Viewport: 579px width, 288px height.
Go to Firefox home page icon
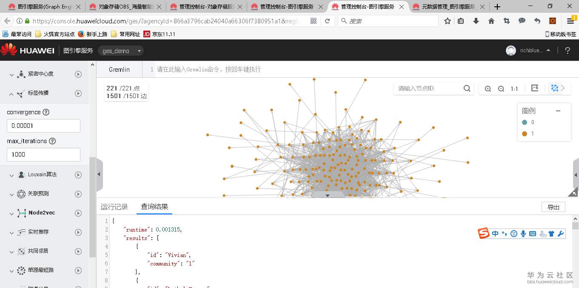click(x=491, y=21)
